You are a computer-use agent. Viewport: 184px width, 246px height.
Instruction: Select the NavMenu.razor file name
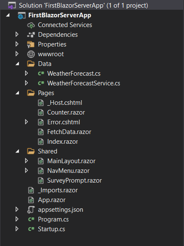(68, 171)
